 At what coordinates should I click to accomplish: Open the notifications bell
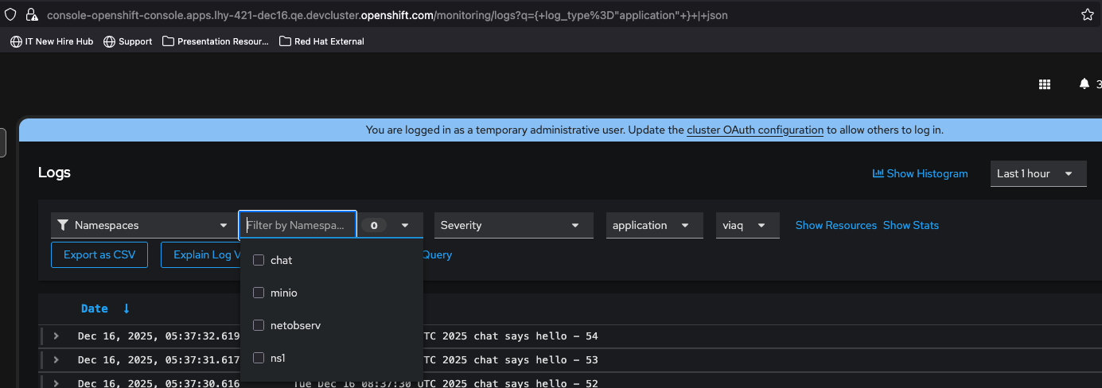1084,84
